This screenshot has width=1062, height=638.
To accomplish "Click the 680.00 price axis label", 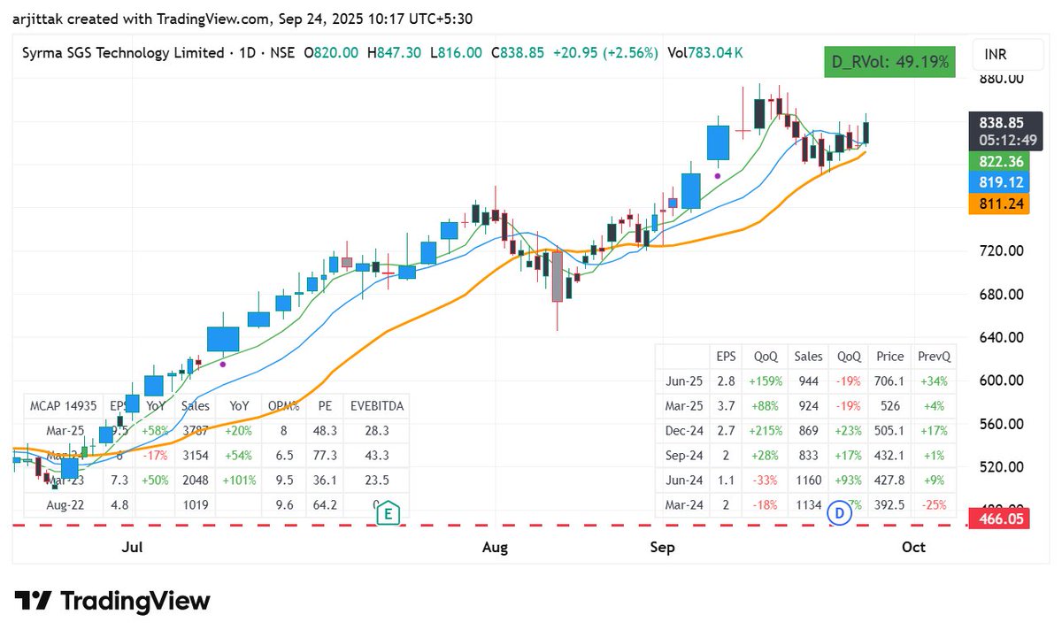I will (1001, 295).
